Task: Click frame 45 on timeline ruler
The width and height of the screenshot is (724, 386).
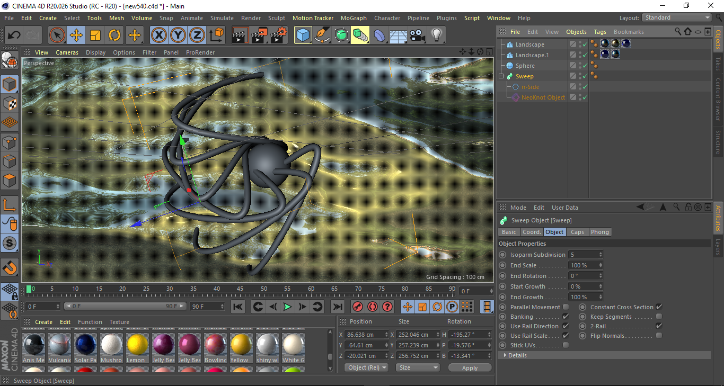Action: (x=240, y=289)
